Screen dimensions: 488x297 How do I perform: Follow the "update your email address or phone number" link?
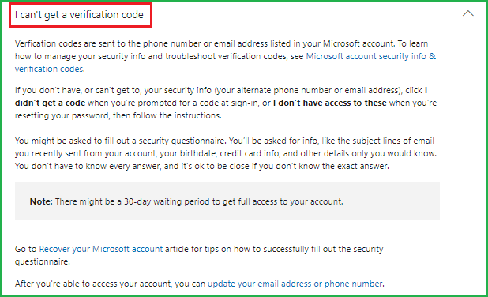click(295, 284)
